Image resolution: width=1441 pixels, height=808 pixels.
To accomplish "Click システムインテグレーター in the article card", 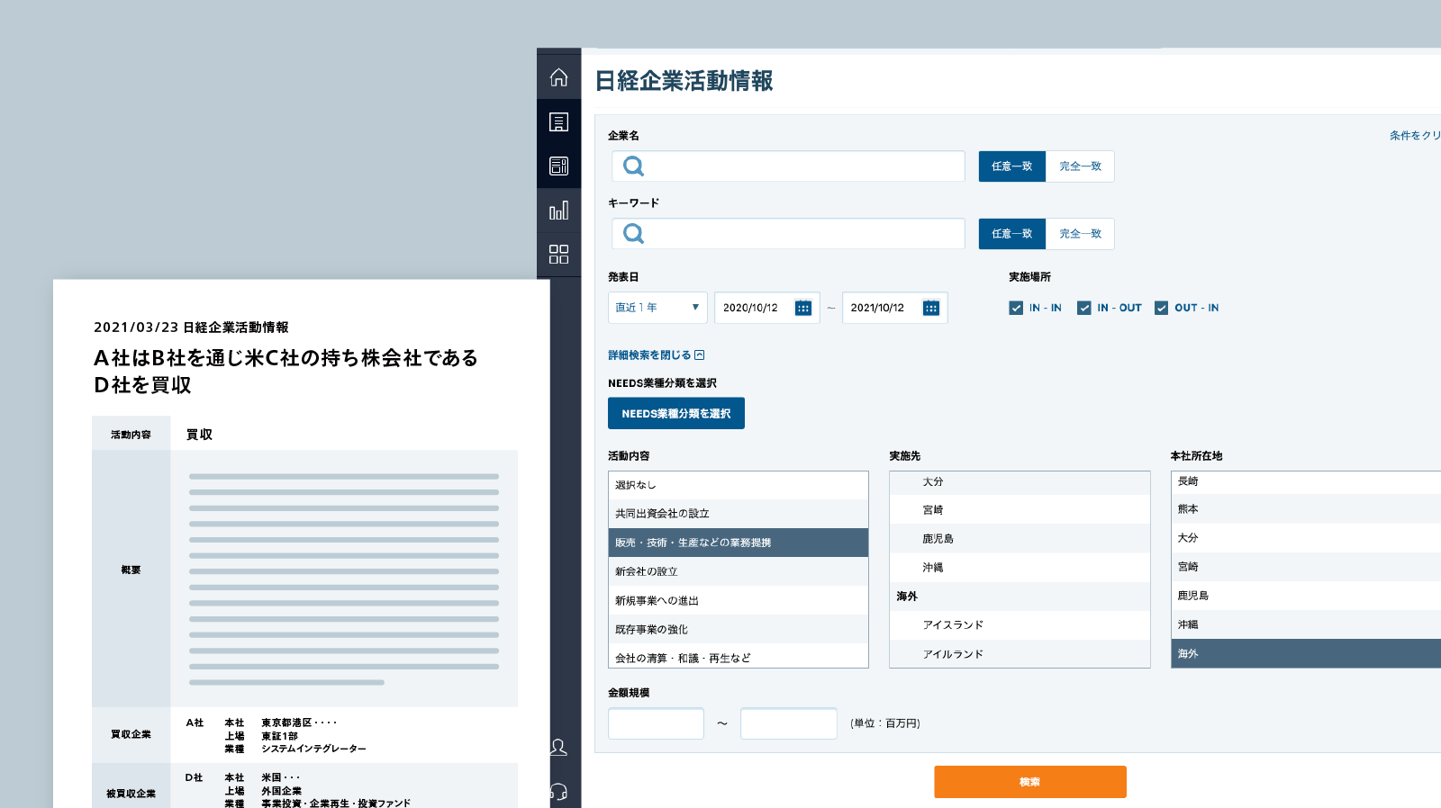I will [313, 749].
